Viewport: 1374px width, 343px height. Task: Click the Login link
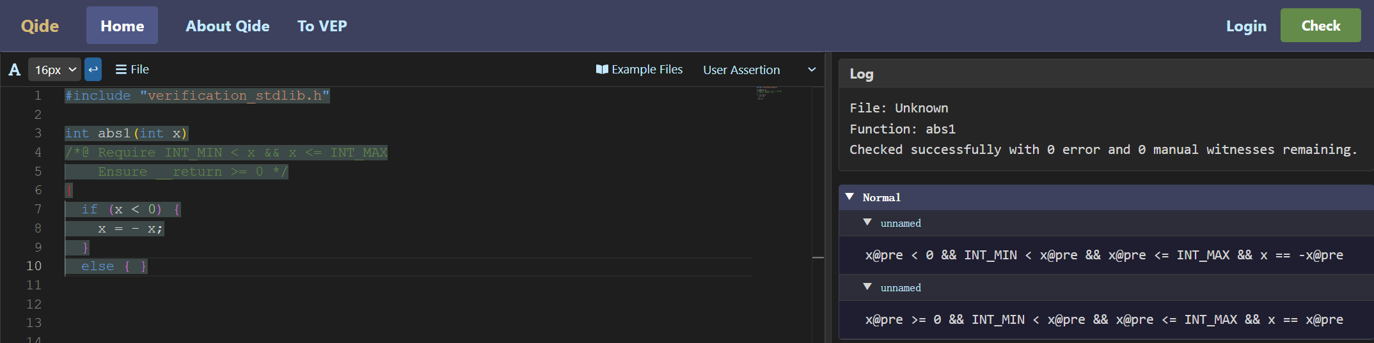coord(1245,26)
